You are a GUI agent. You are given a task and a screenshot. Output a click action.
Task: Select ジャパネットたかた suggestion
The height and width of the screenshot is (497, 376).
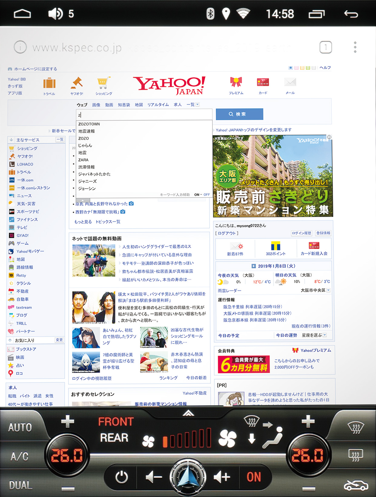pos(94,174)
